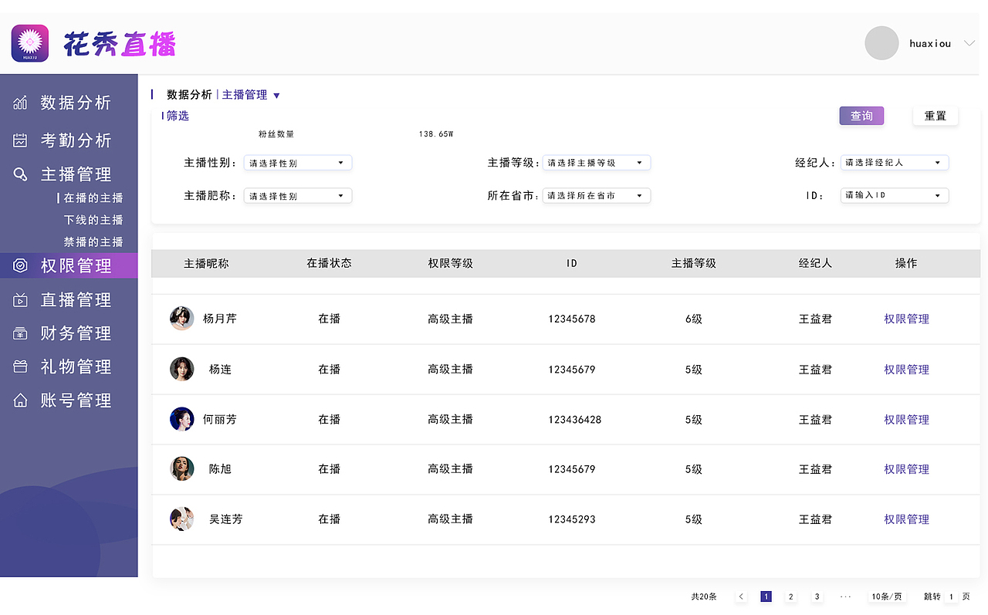
Task: Click the 主播等级 column header
Action: (x=694, y=263)
